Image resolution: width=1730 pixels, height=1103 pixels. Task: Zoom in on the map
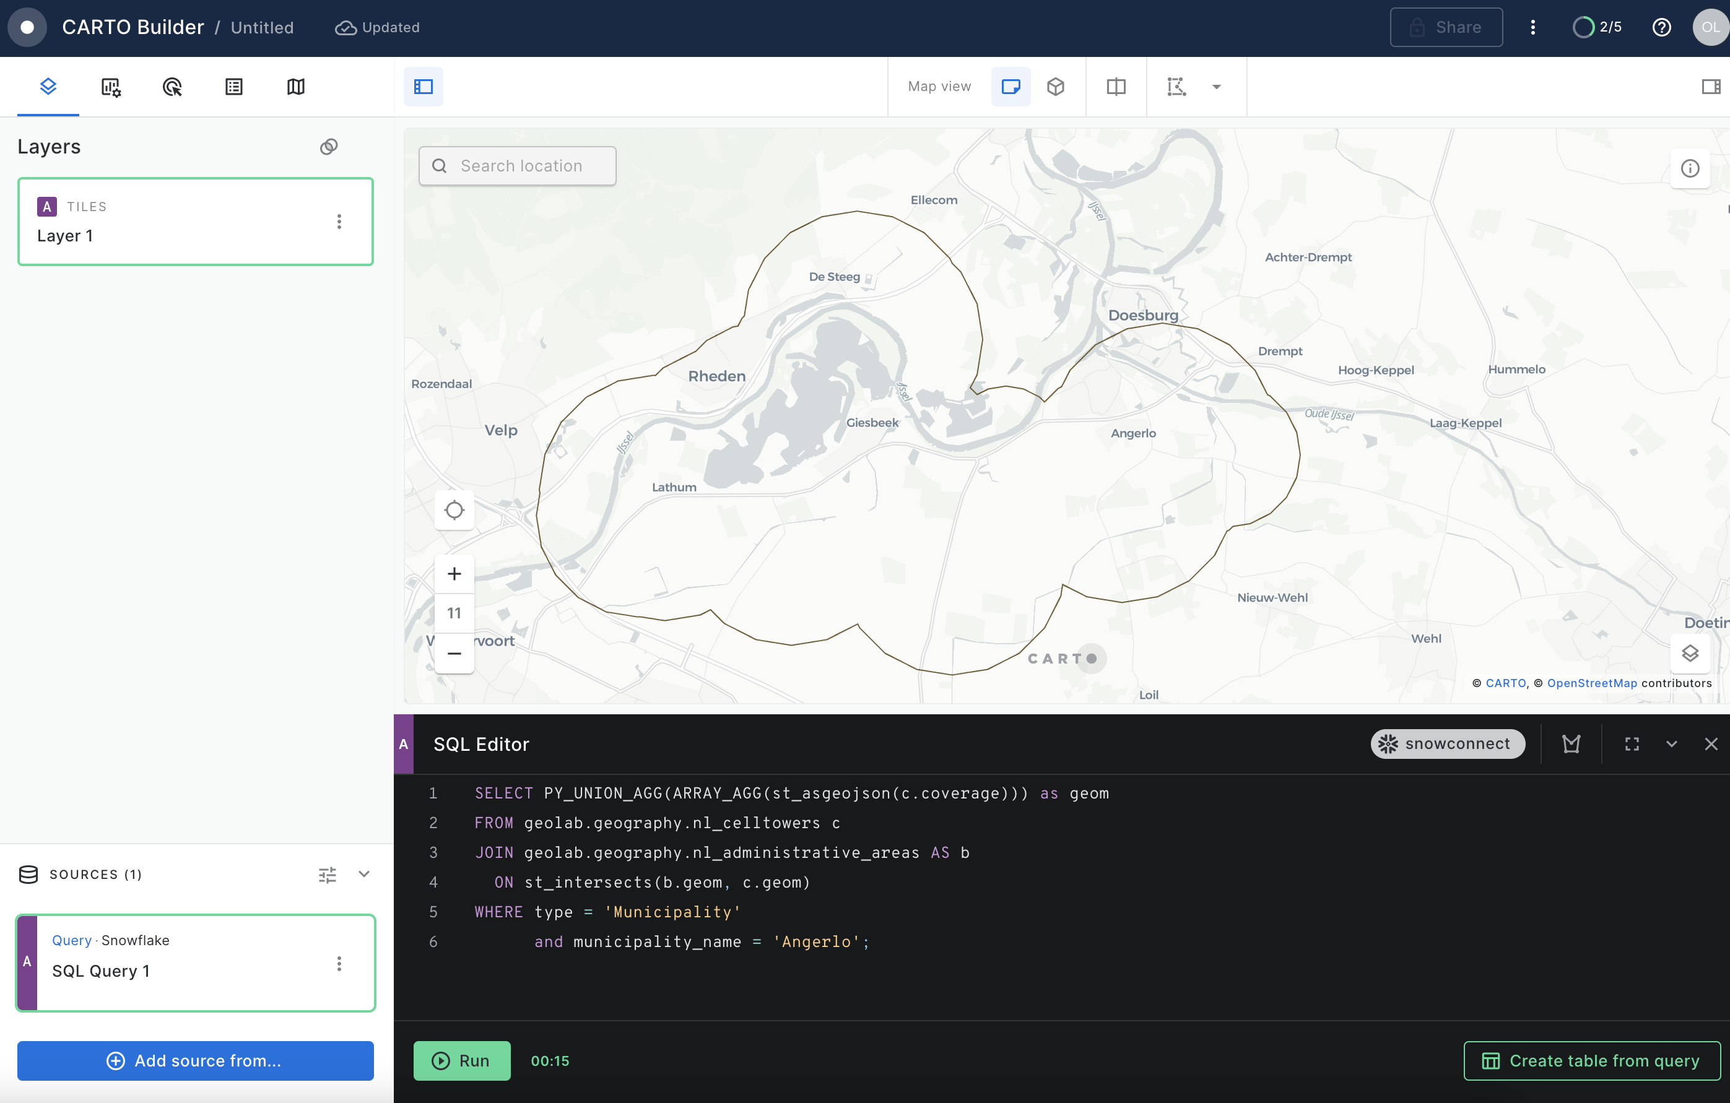click(454, 574)
